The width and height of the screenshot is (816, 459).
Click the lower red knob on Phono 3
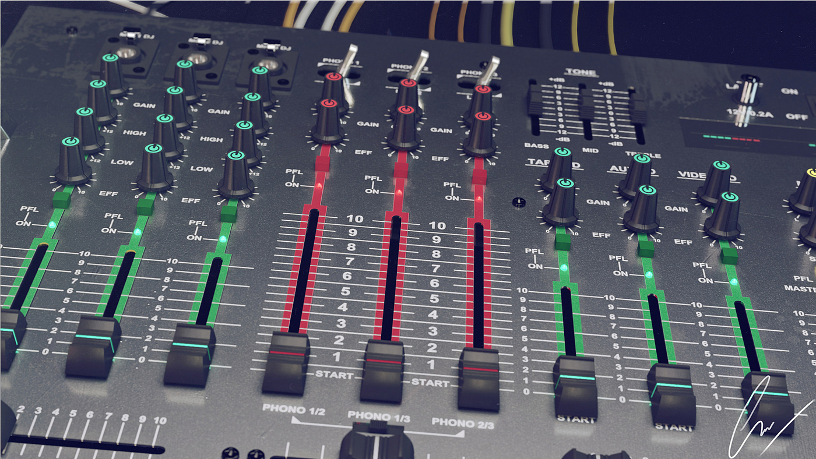coord(481,135)
